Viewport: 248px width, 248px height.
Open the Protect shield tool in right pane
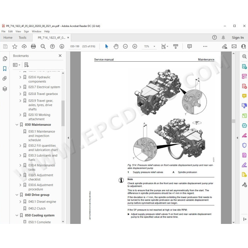tap(244, 145)
